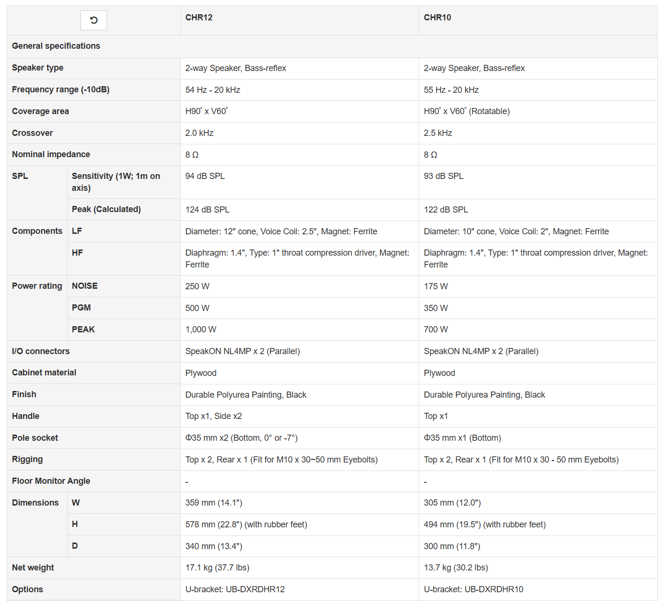Click the Cabinet material row label
This screenshot has width=663, height=605.
[44, 373]
